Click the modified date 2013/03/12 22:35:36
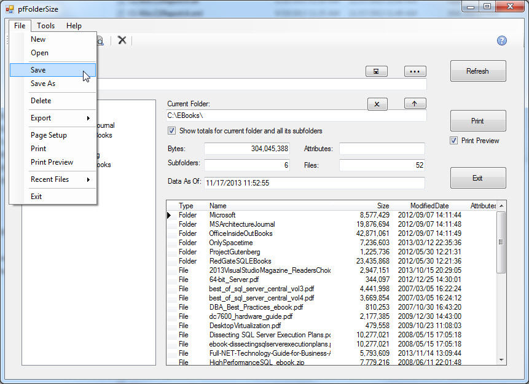 (429, 243)
